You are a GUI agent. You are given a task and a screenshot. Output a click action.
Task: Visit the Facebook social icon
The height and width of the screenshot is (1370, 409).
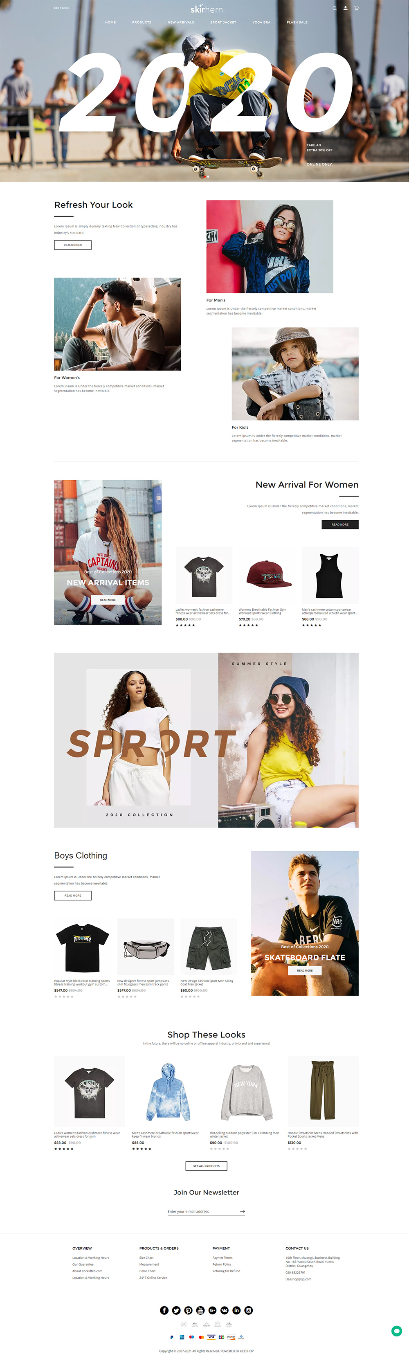(x=164, y=1310)
